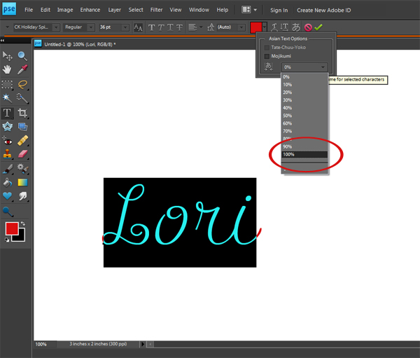Select the Eyedropper tool
The image size is (420, 358).
[x=22, y=70]
